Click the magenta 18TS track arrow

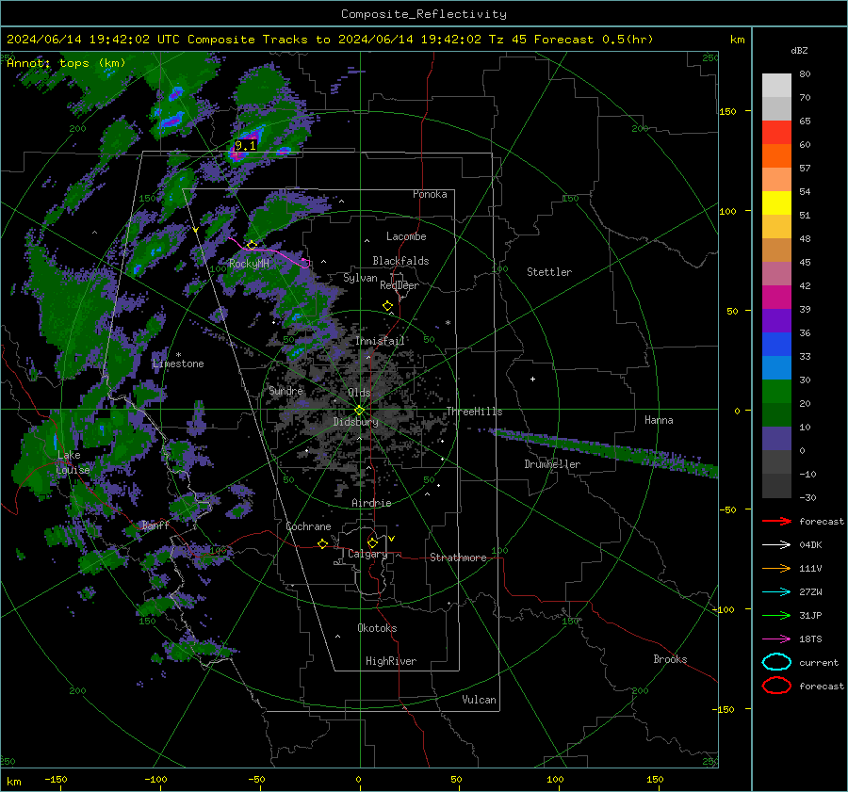tap(776, 639)
